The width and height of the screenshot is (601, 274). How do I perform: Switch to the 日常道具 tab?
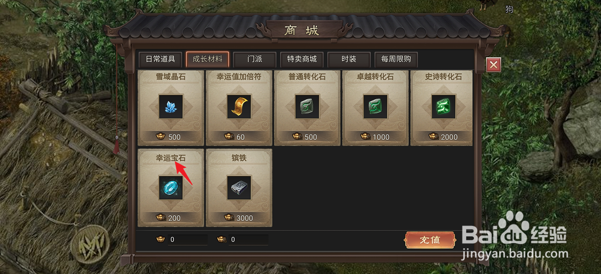click(x=160, y=59)
